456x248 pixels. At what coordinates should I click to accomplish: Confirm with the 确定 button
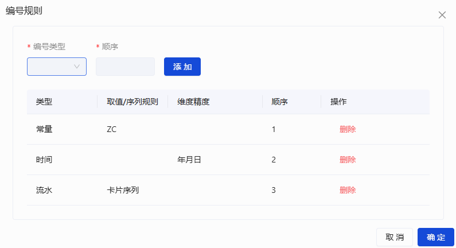click(436, 237)
